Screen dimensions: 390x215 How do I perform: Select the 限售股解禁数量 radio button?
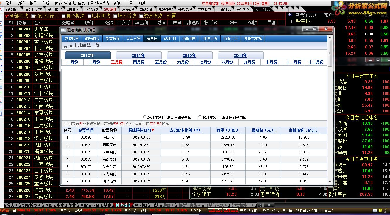[145, 117]
